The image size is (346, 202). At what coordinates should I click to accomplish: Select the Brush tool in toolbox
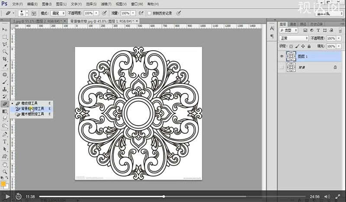pyautogui.click(x=5, y=82)
